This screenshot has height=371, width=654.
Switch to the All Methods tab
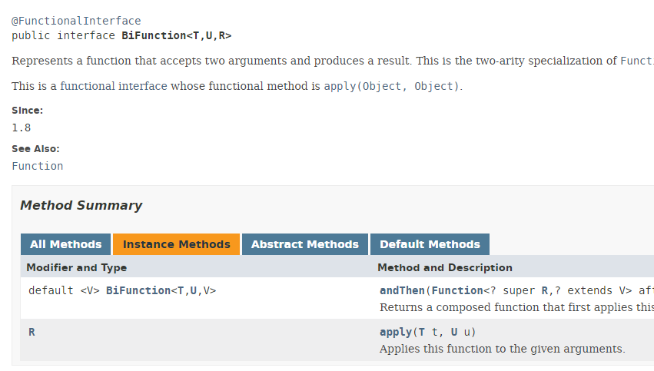(65, 244)
